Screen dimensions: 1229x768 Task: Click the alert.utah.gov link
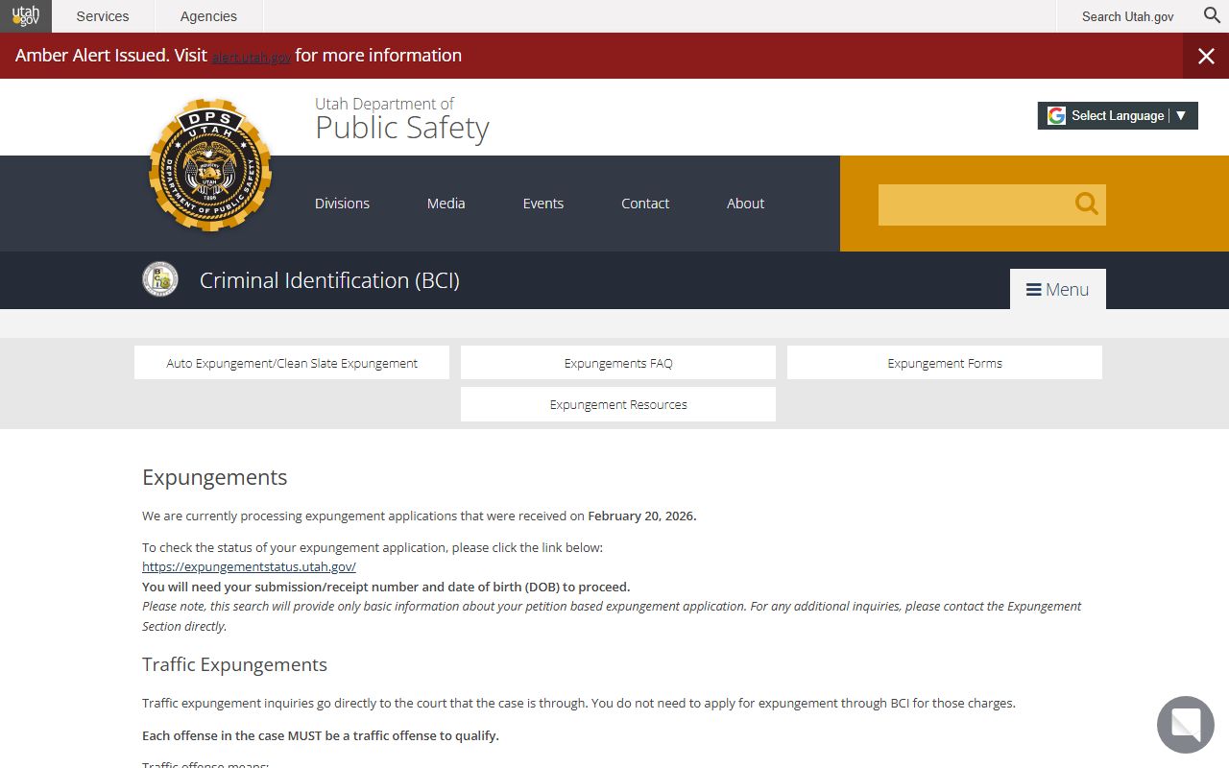[251, 58]
